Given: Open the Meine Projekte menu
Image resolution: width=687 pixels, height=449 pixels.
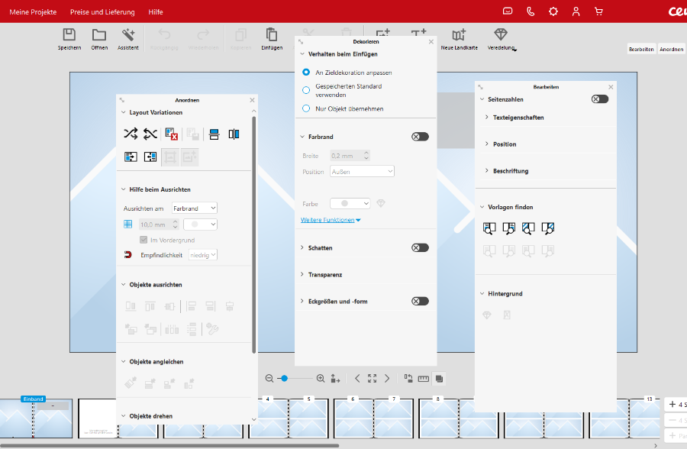Looking at the screenshot, I should 33,12.
